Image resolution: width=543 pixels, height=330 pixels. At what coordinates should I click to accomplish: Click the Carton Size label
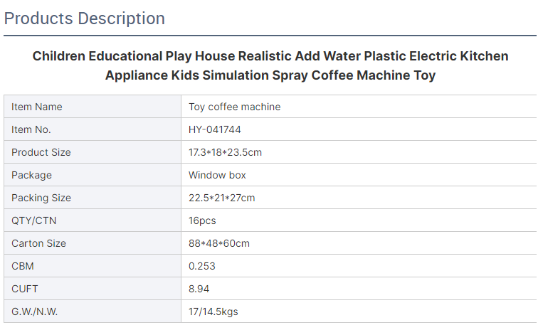pos(38,243)
